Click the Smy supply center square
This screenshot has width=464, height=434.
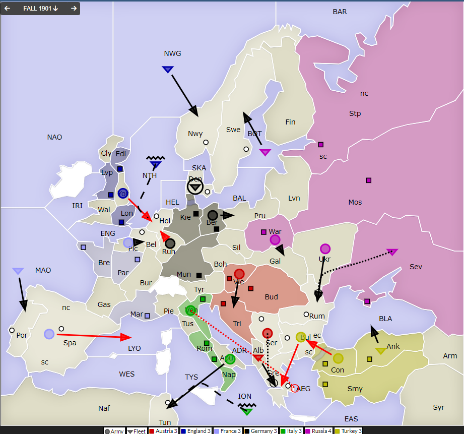coord(325,384)
